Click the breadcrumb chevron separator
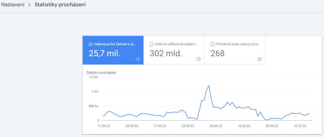The image size is (324, 137). [29, 5]
